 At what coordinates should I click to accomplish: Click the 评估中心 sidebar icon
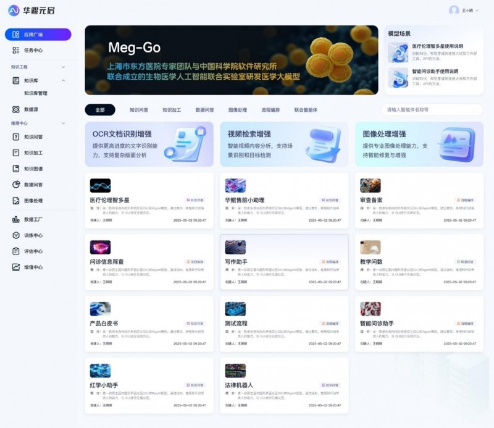pyautogui.click(x=17, y=251)
